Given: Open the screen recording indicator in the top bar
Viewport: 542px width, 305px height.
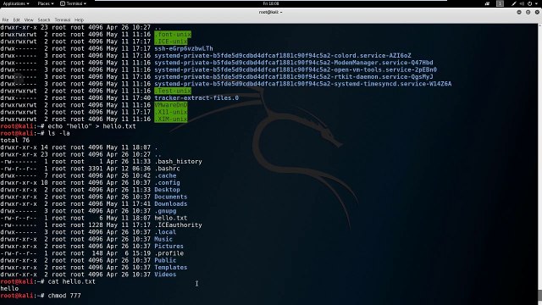Looking at the screenshot, I should (x=487, y=3).
